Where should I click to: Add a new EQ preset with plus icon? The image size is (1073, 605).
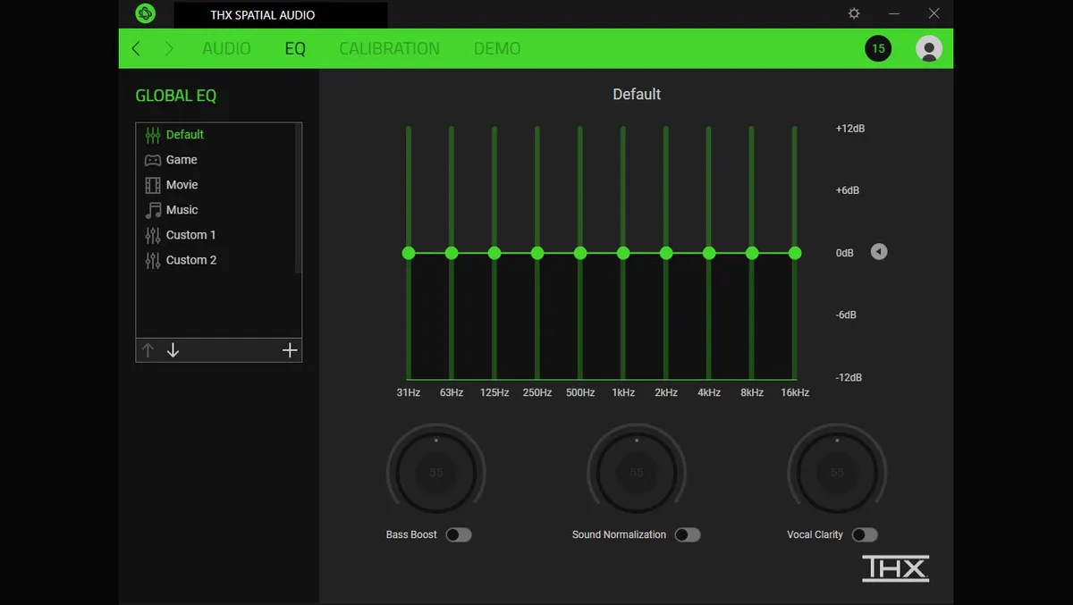point(290,350)
